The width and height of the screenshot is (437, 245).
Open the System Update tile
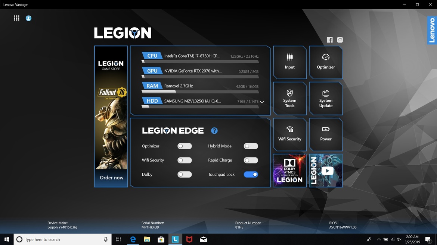[326, 98]
